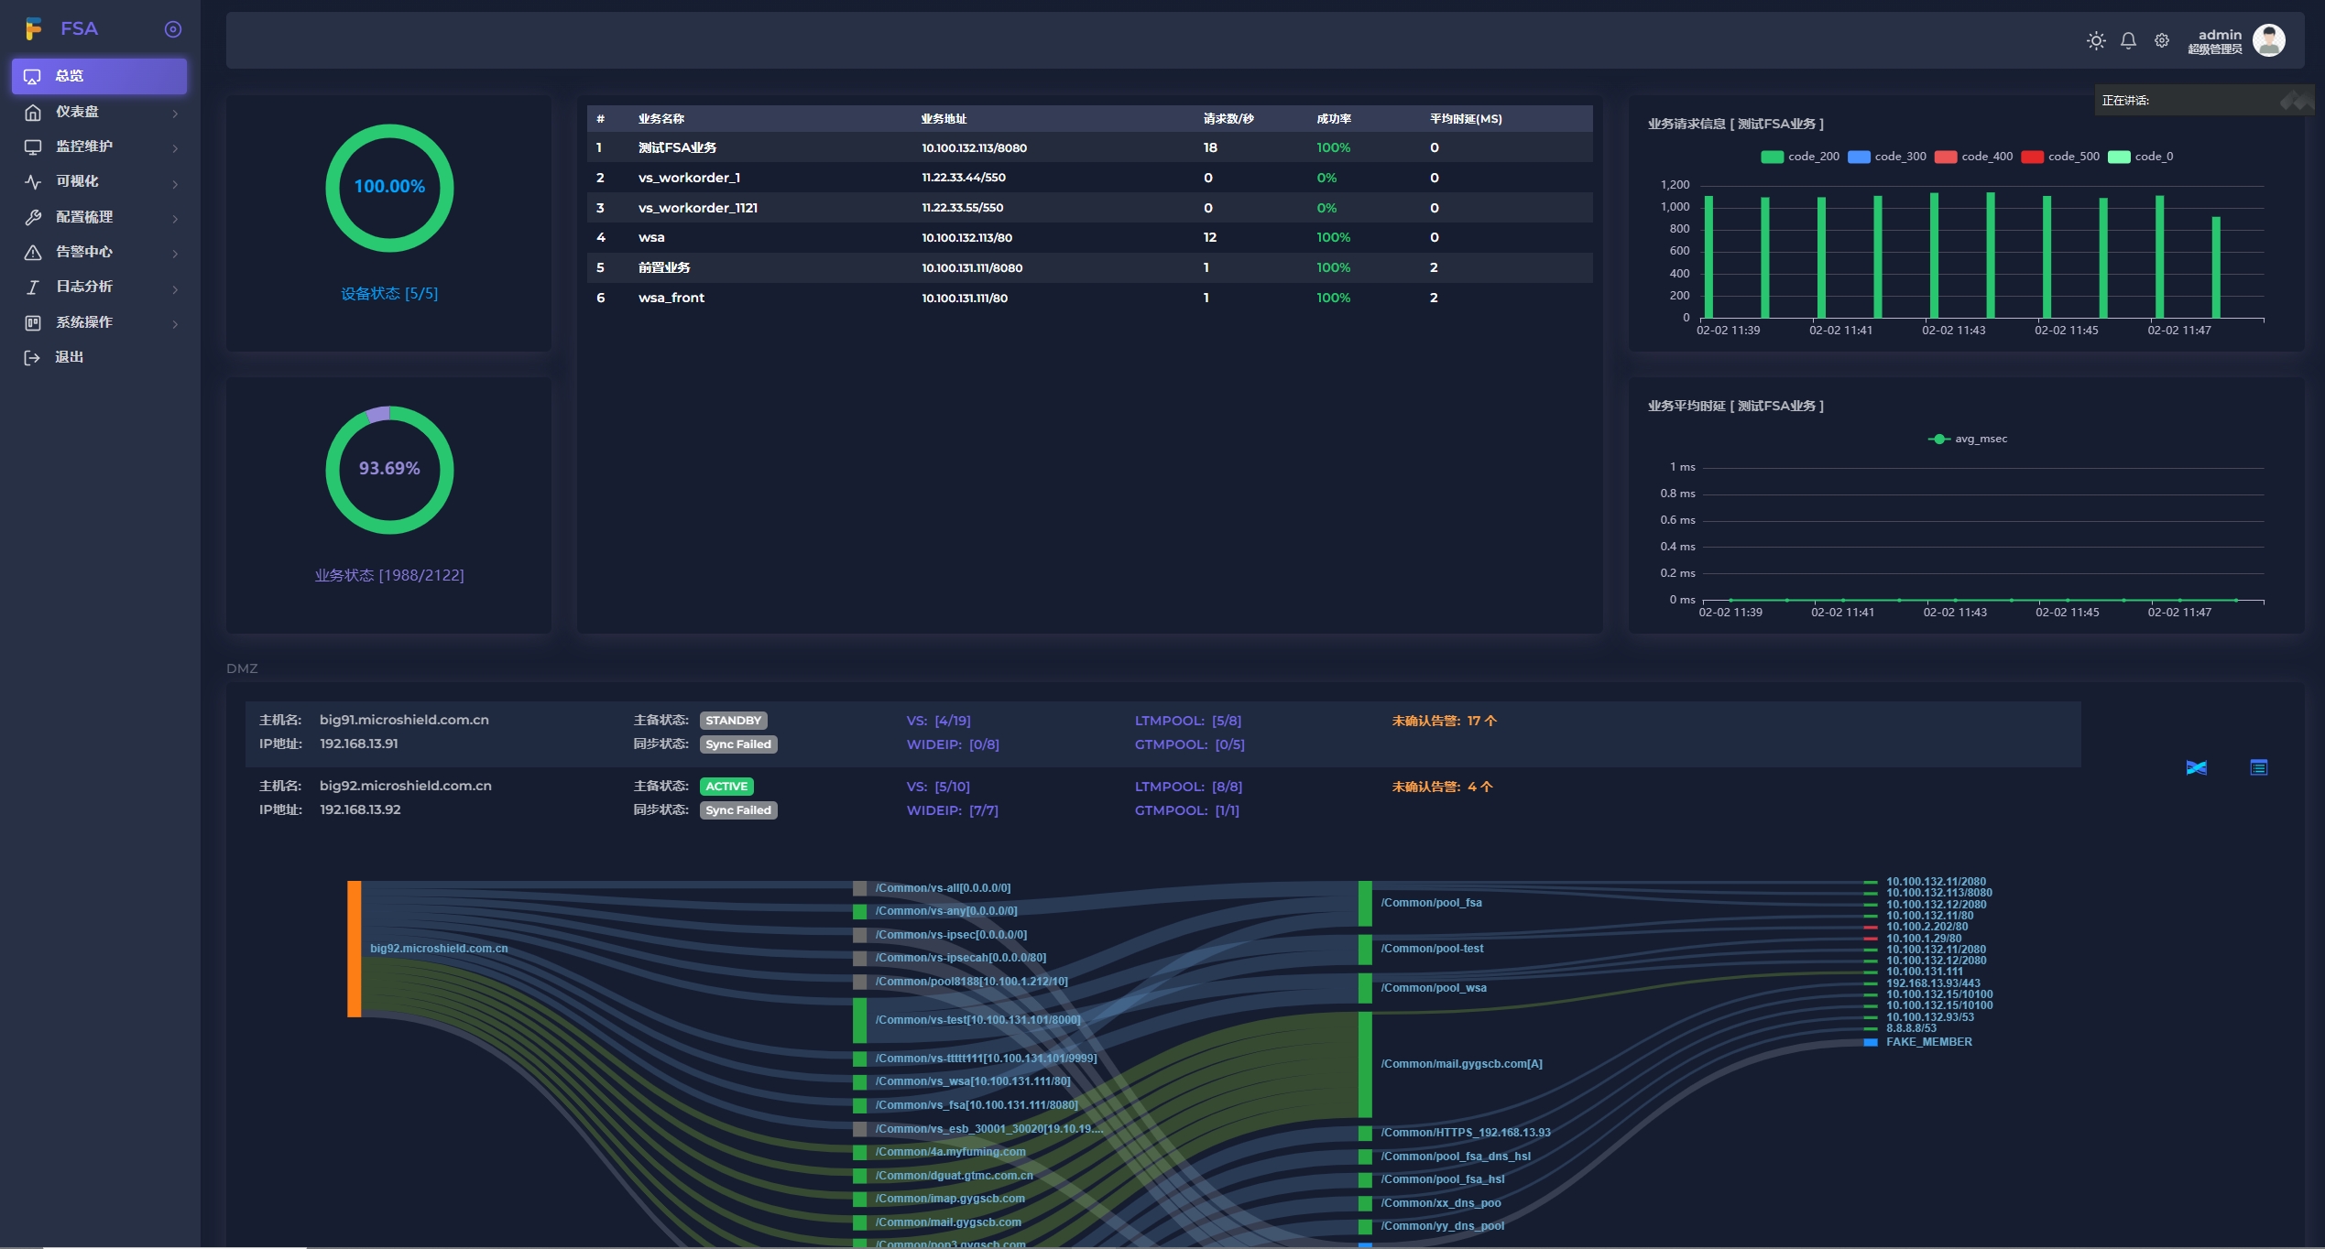
Task: Open the 仪表盘 dashboard menu
Action: point(99,112)
